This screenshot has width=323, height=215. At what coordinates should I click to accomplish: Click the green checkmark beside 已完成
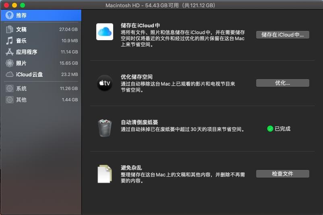270,129
